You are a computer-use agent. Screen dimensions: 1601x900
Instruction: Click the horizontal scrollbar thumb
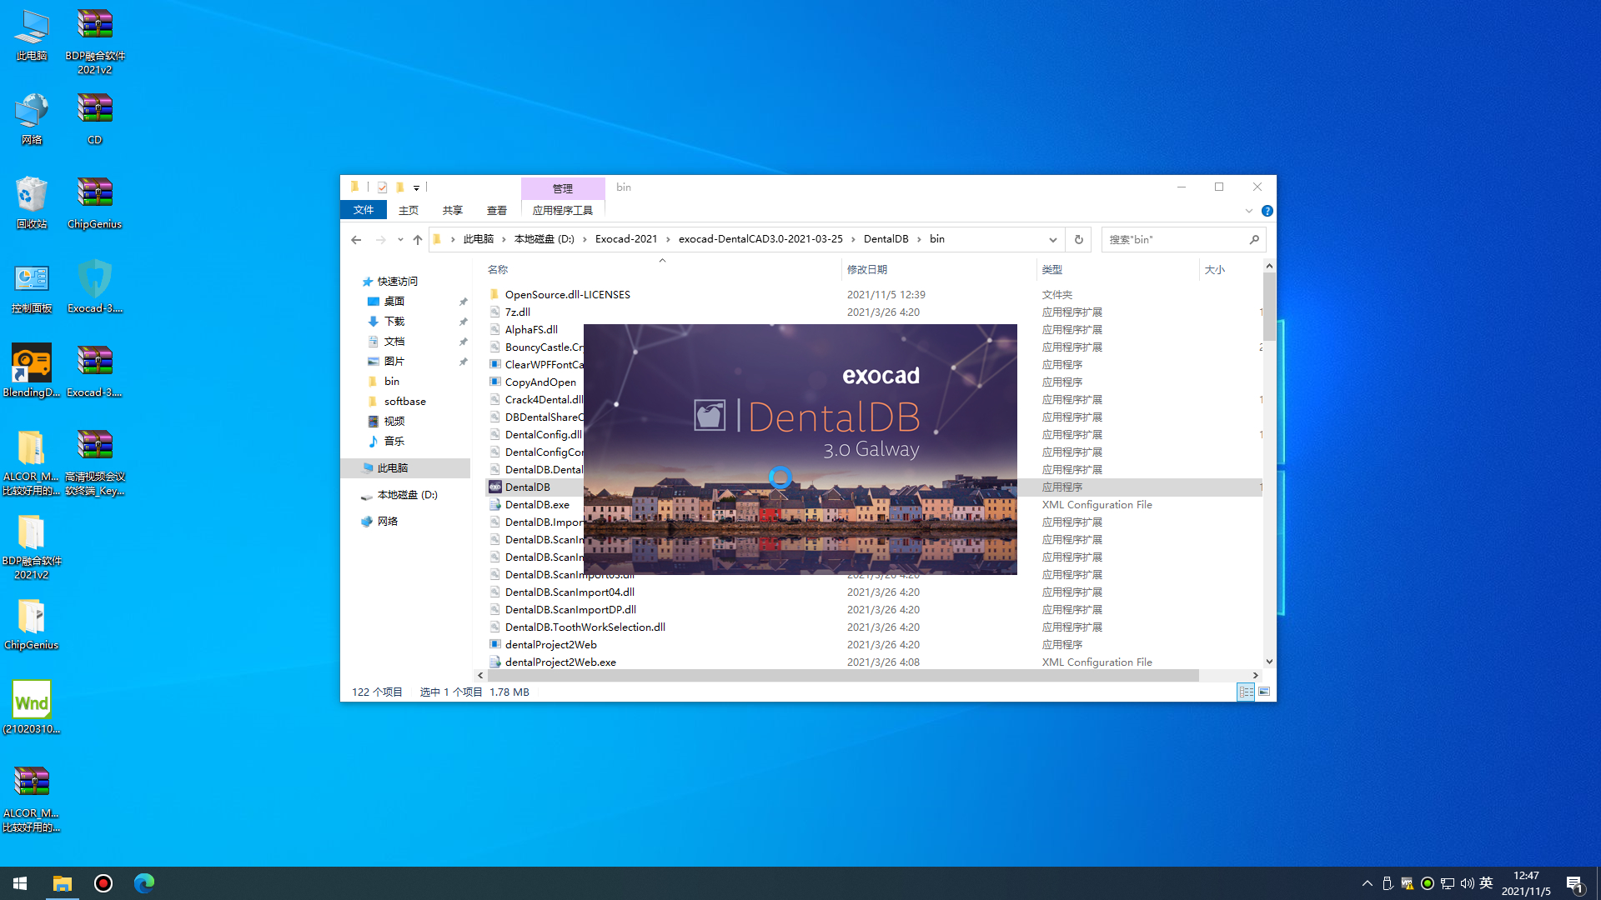[x=843, y=675]
